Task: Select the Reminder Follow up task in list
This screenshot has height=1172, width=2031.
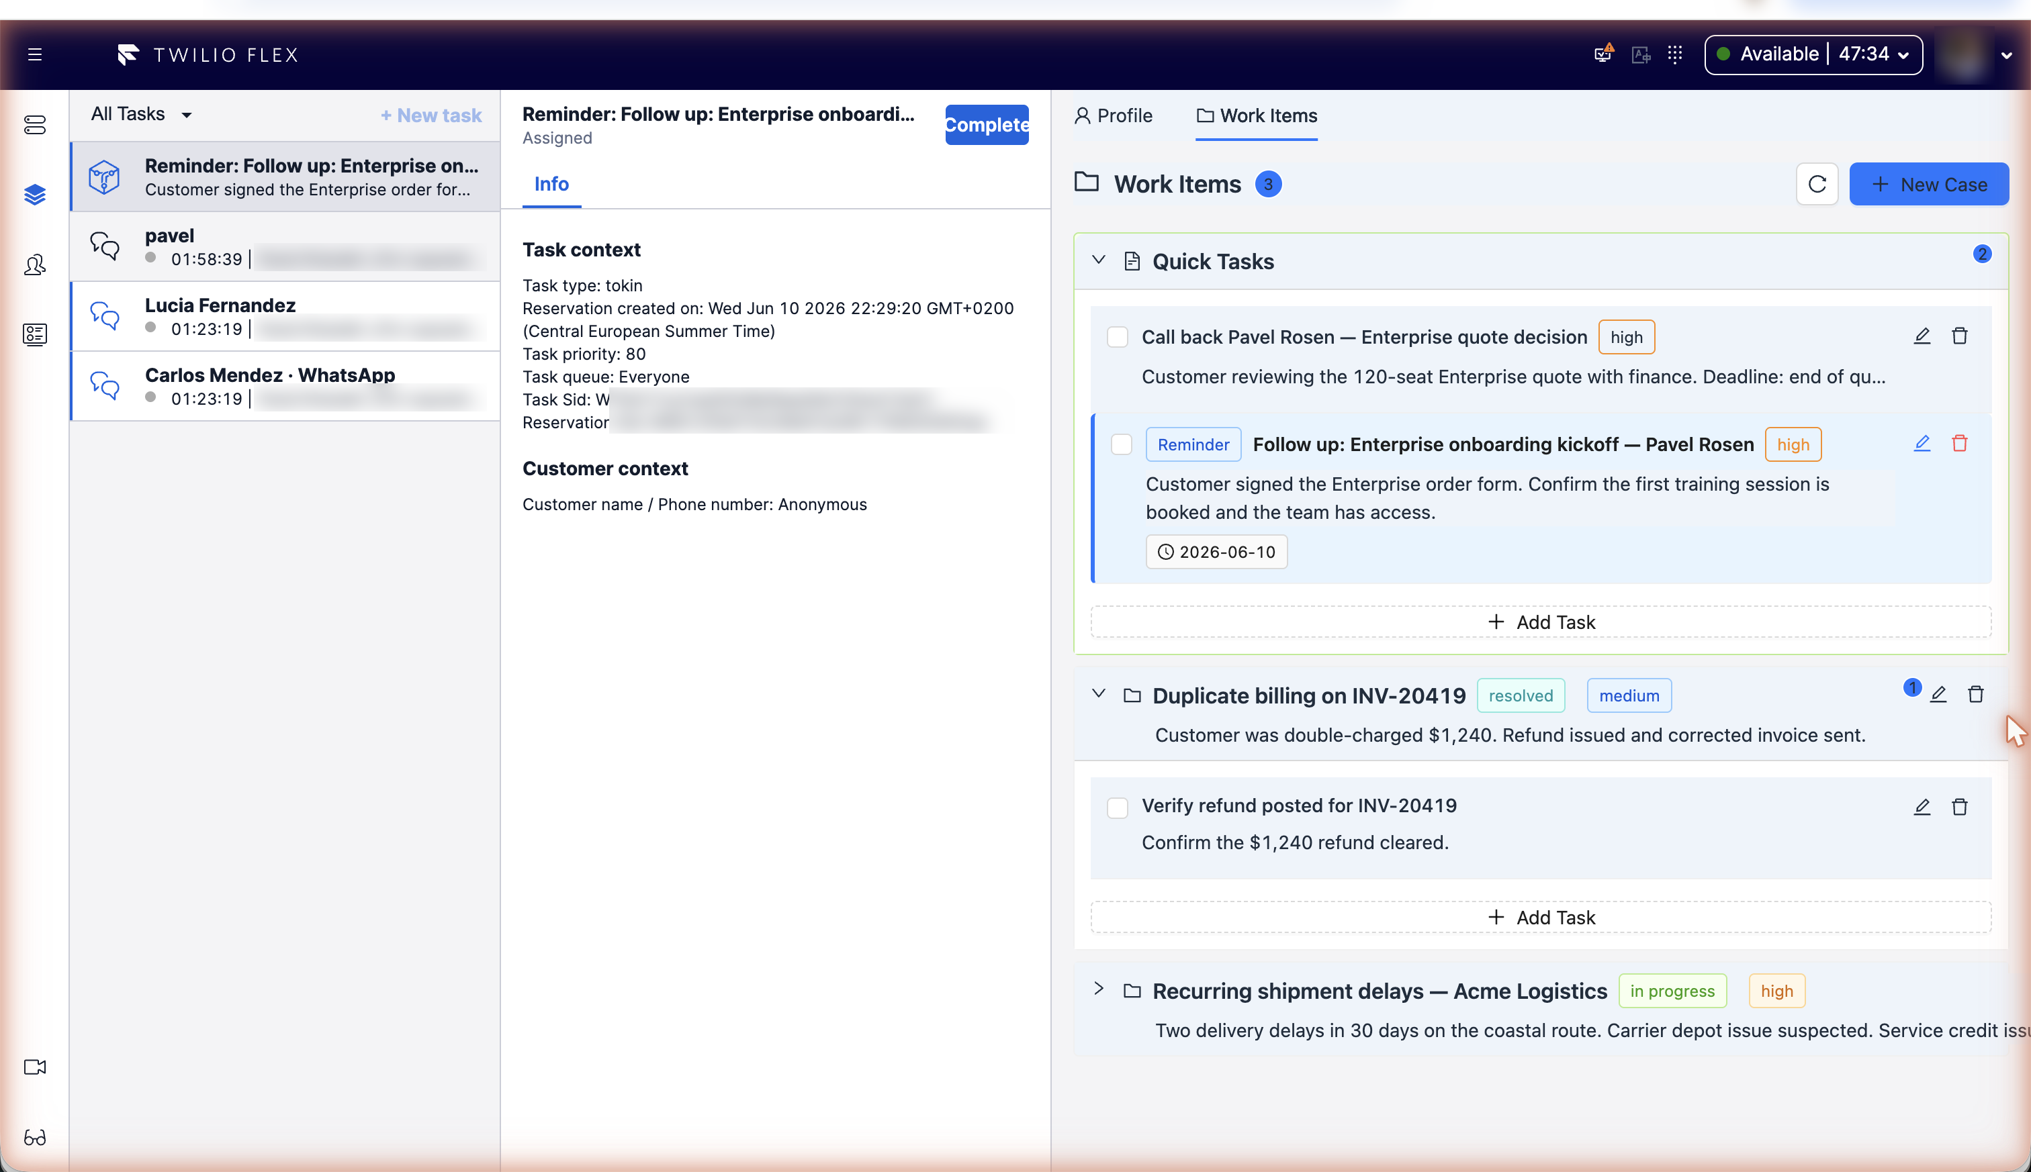Action: (x=285, y=177)
